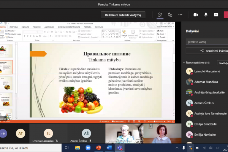Viewport: 228px width, 152px height.
Task: Open Figūros efektai dropdown
Action: pyautogui.click(x=147, y=37)
